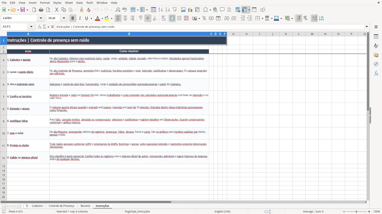This screenshot has width=382, height=214.
Task: Expand the Formula Bar with its arrow
Action: [x=367, y=27]
